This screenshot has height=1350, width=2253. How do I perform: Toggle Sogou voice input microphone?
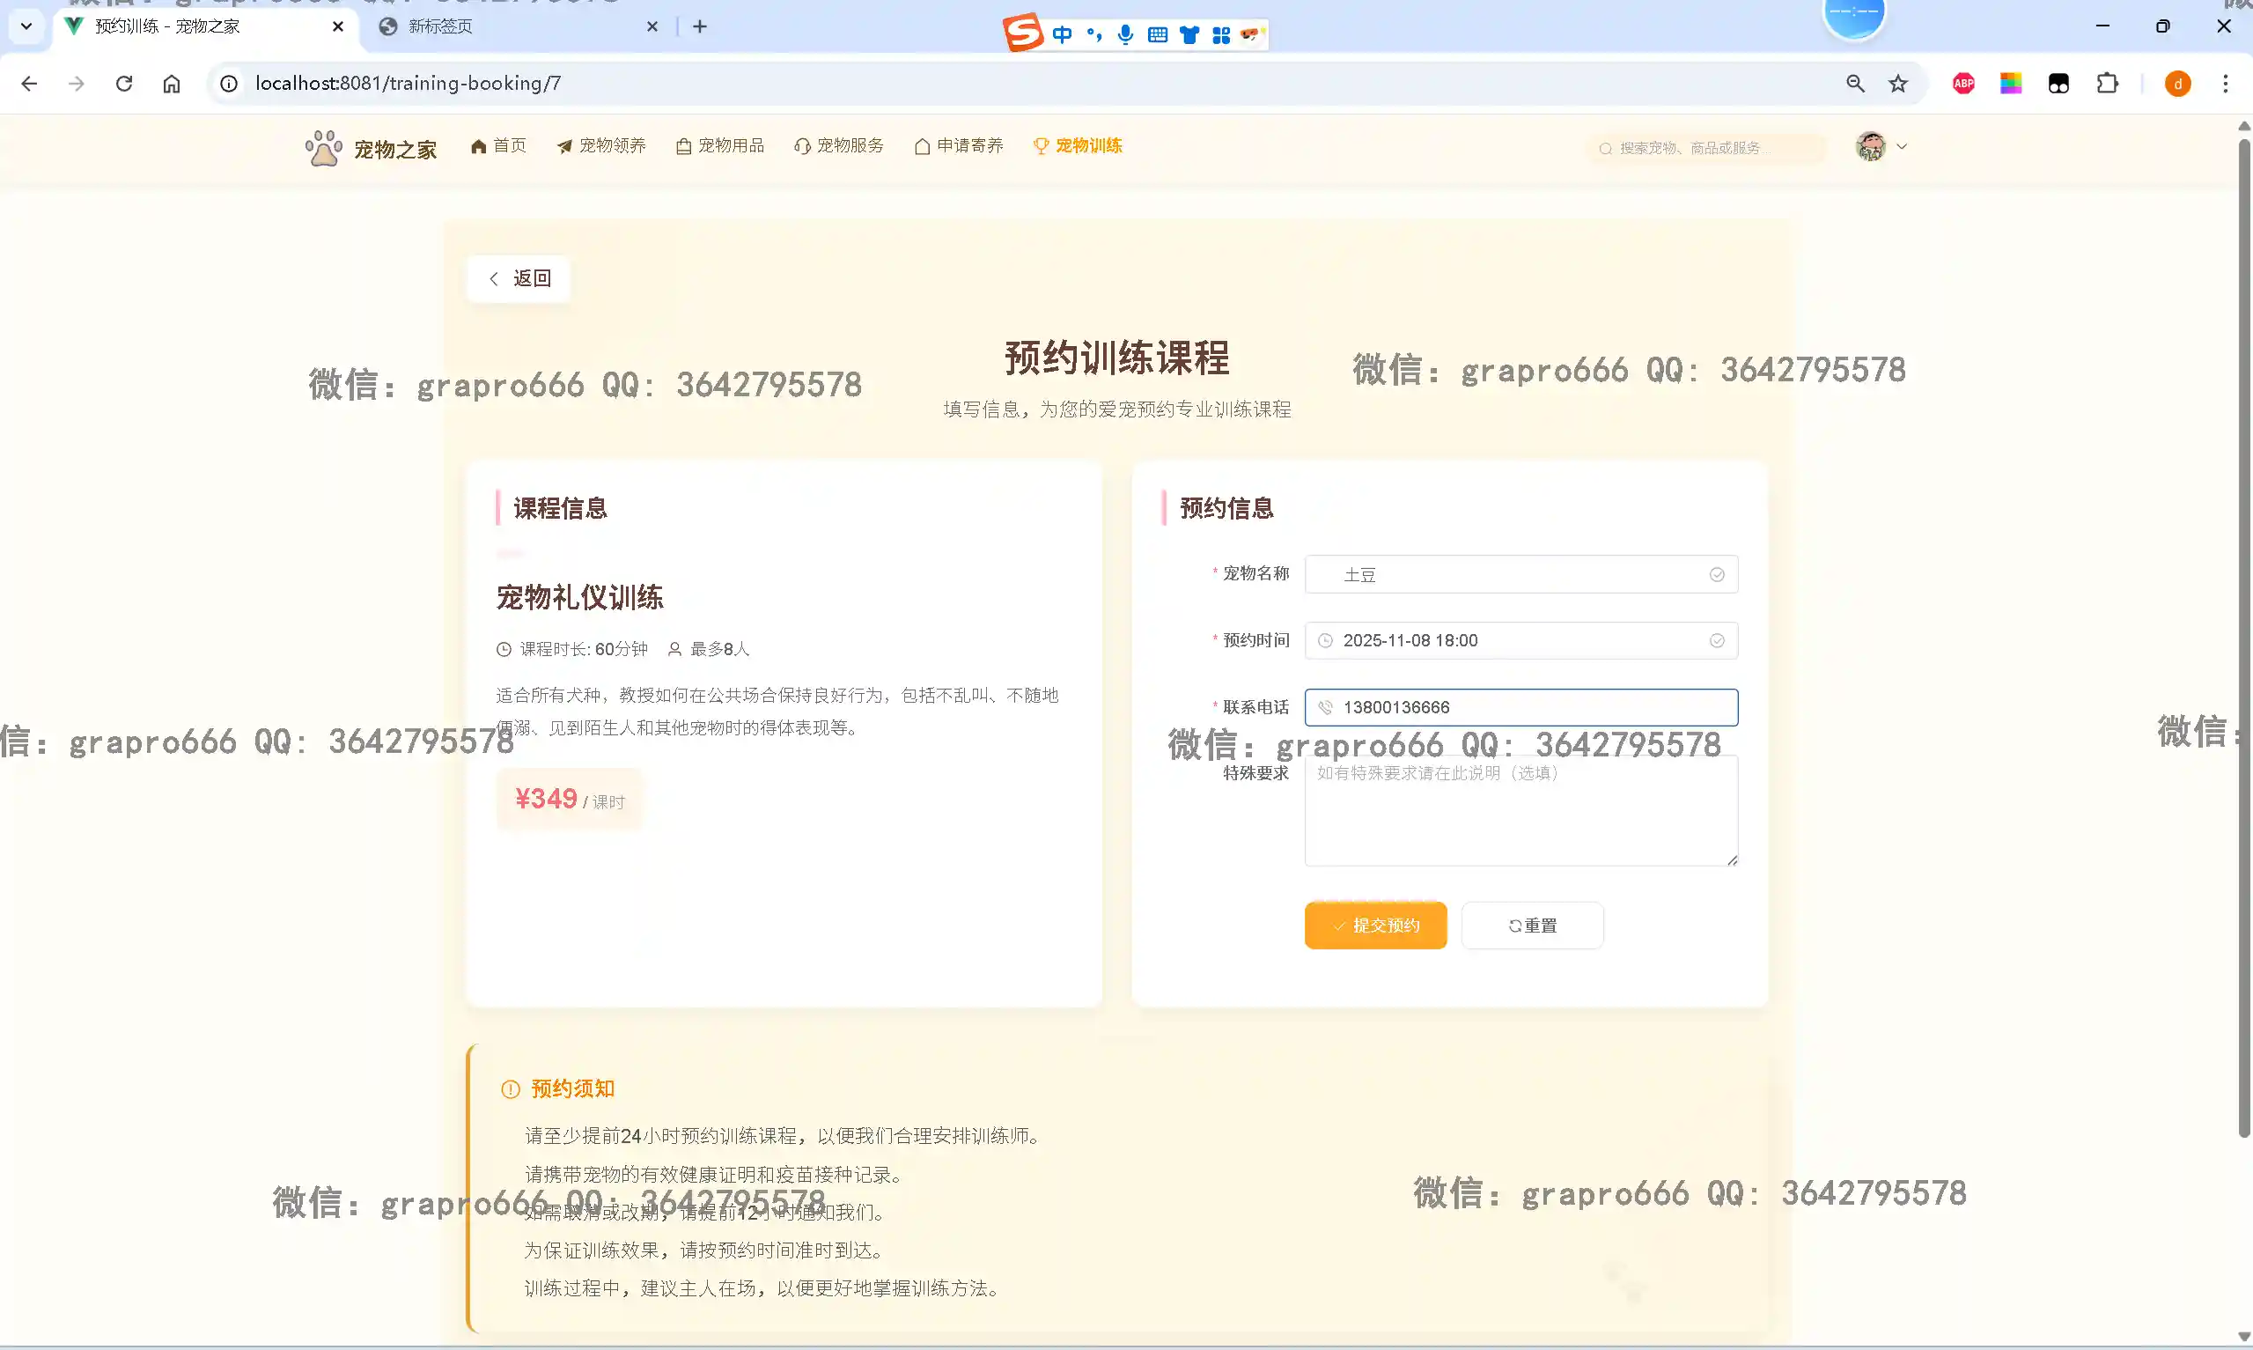coord(1125,34)
